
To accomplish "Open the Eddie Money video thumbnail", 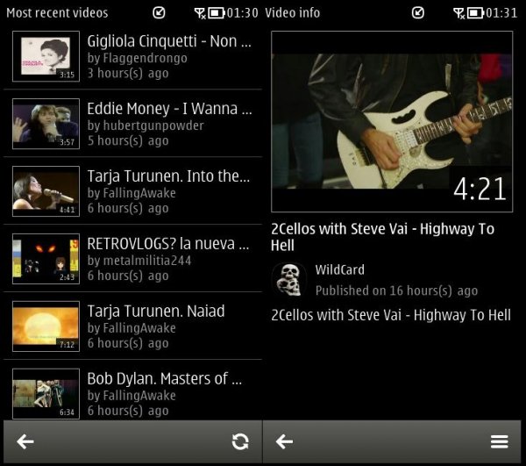I will coord(46,124).
